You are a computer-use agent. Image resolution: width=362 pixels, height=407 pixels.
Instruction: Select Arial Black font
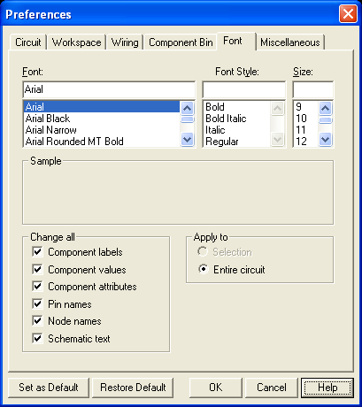pos(102,119)
